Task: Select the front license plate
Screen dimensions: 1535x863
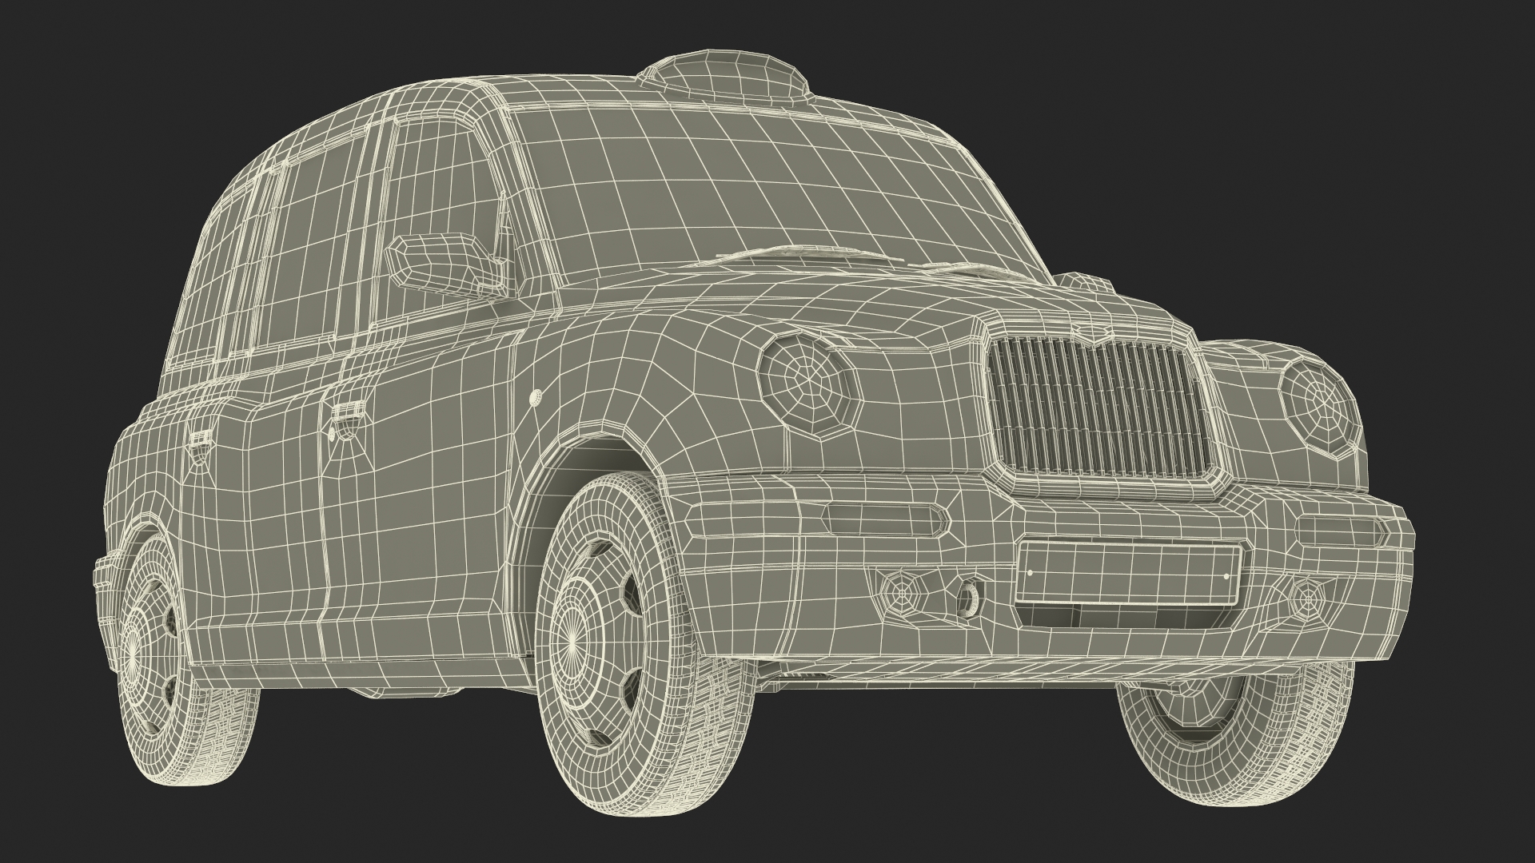Action: point(1128,572)
